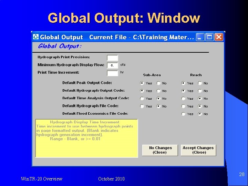Select Sub-Area Yes for Default Peak Output Code

142,83
